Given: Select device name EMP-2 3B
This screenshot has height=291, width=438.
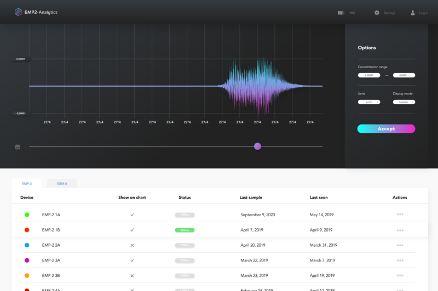Looking at the screenshot, I should pos(51,275).
